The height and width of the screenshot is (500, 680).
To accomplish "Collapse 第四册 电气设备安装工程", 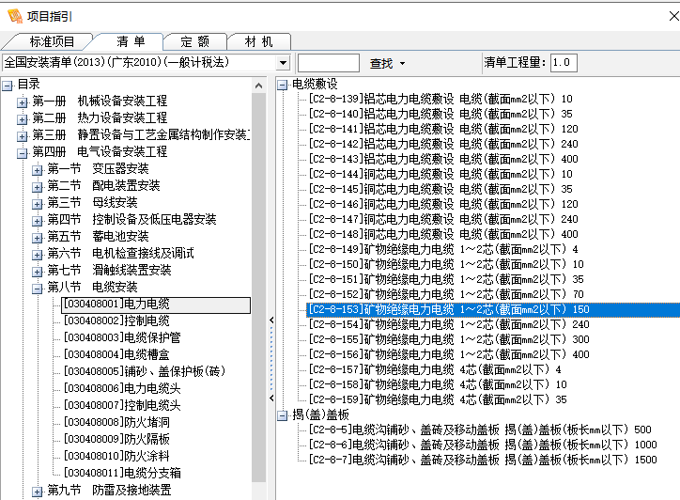I will coord(23,153).
